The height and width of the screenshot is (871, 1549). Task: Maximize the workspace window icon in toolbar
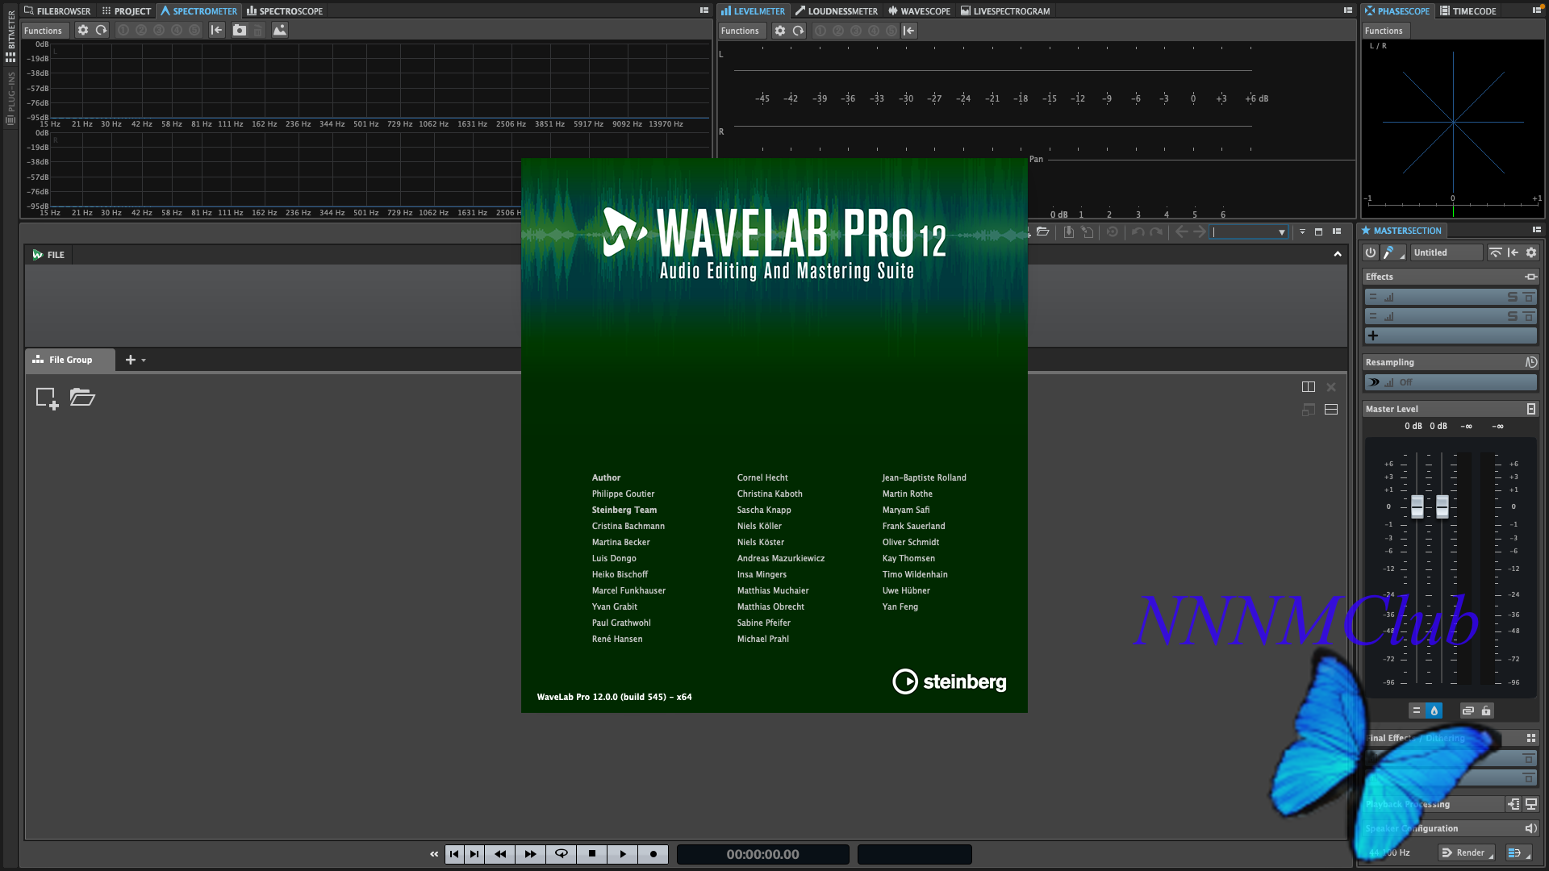(x=1318, y=231)
